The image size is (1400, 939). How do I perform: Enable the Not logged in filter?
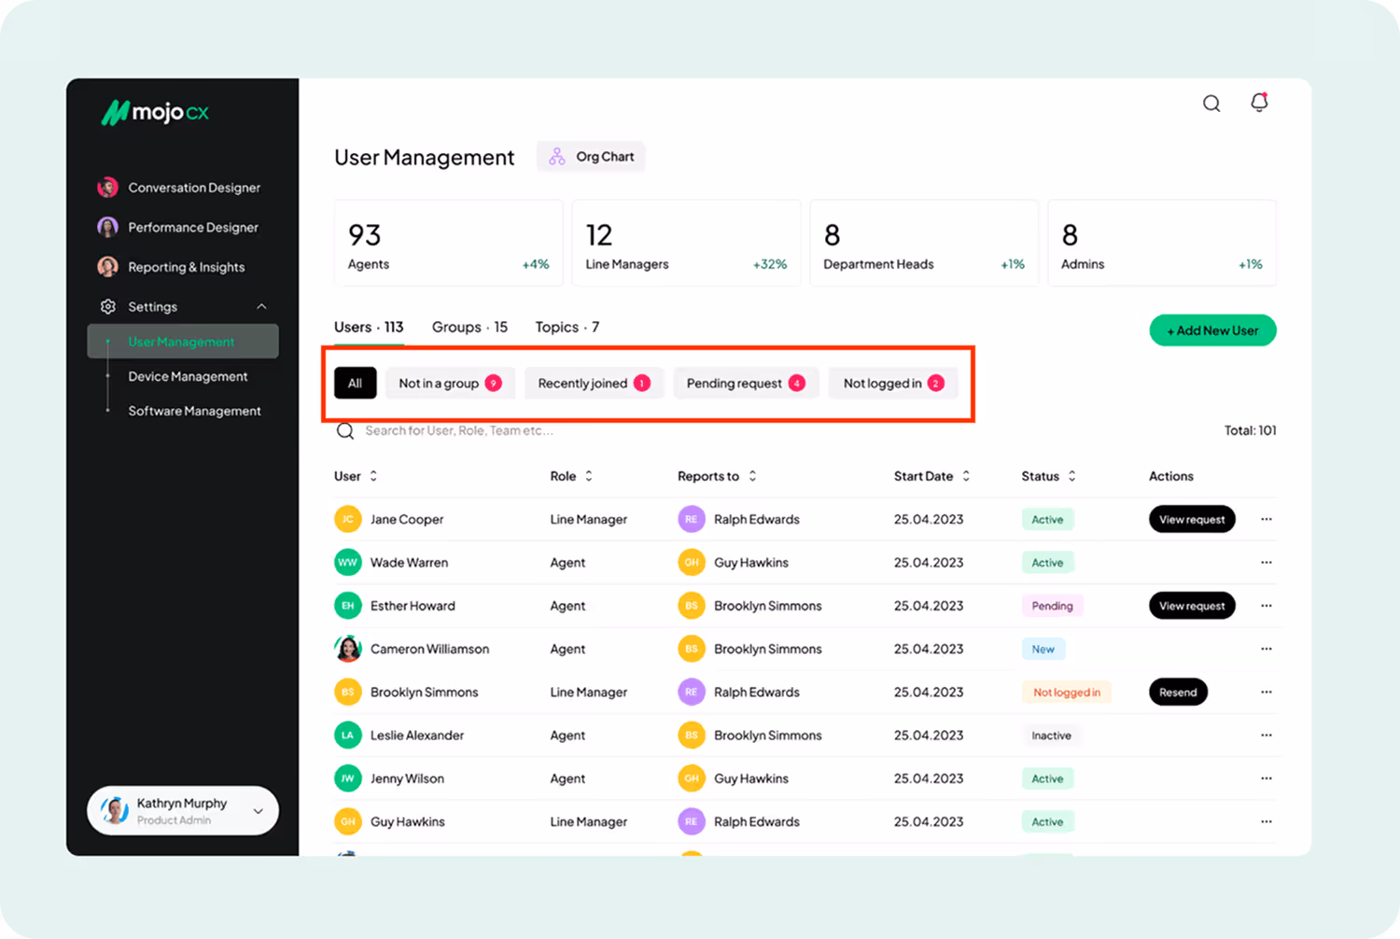coord(892,383)
